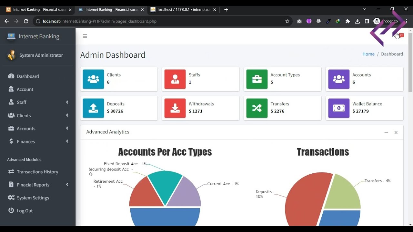The height and width of the screenshot is (232, 413).
Task: Click the purple Wallet Balance money icon
Action: tap(339, 108)
